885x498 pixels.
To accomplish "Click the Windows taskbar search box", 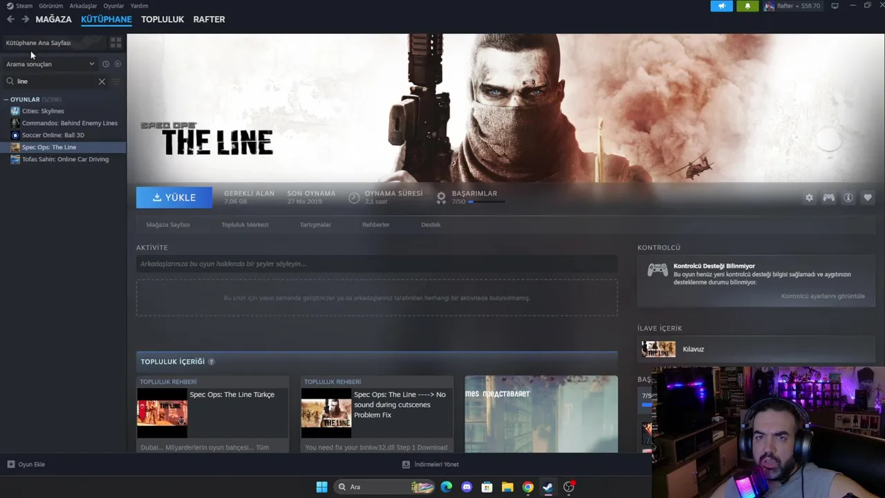I will click(x=384, y=487).
